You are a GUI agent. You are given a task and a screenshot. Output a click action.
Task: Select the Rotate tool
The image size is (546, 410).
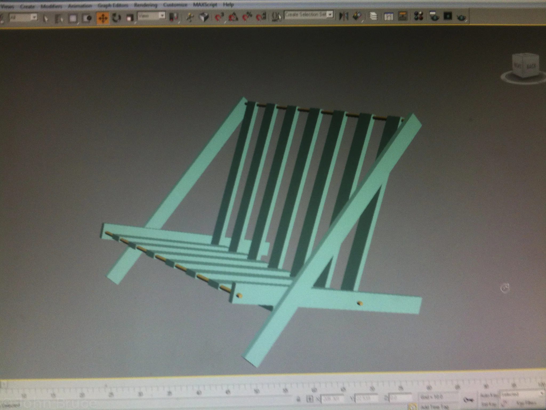click(x=116, y=18)
